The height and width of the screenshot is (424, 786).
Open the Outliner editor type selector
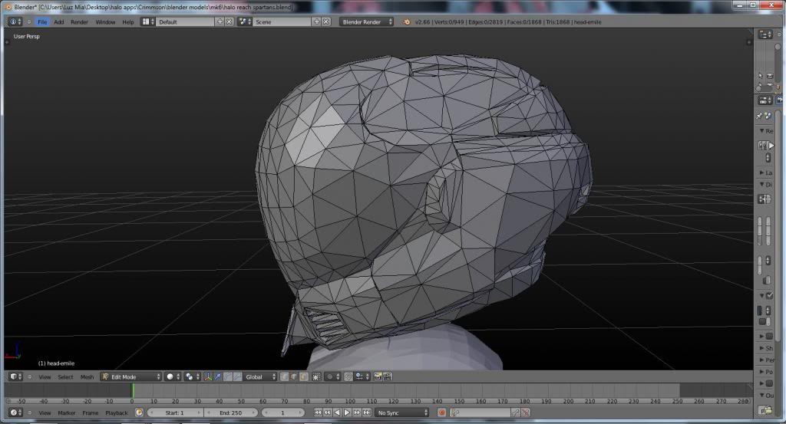(765, 34)
